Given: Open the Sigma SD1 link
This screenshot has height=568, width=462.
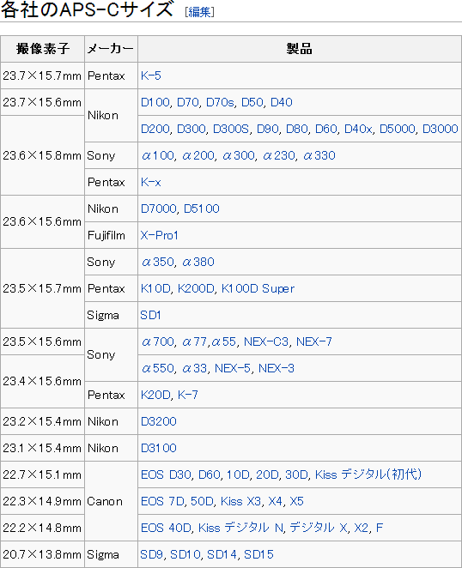Looking at the screenshot, I should [x=150, y=315].
